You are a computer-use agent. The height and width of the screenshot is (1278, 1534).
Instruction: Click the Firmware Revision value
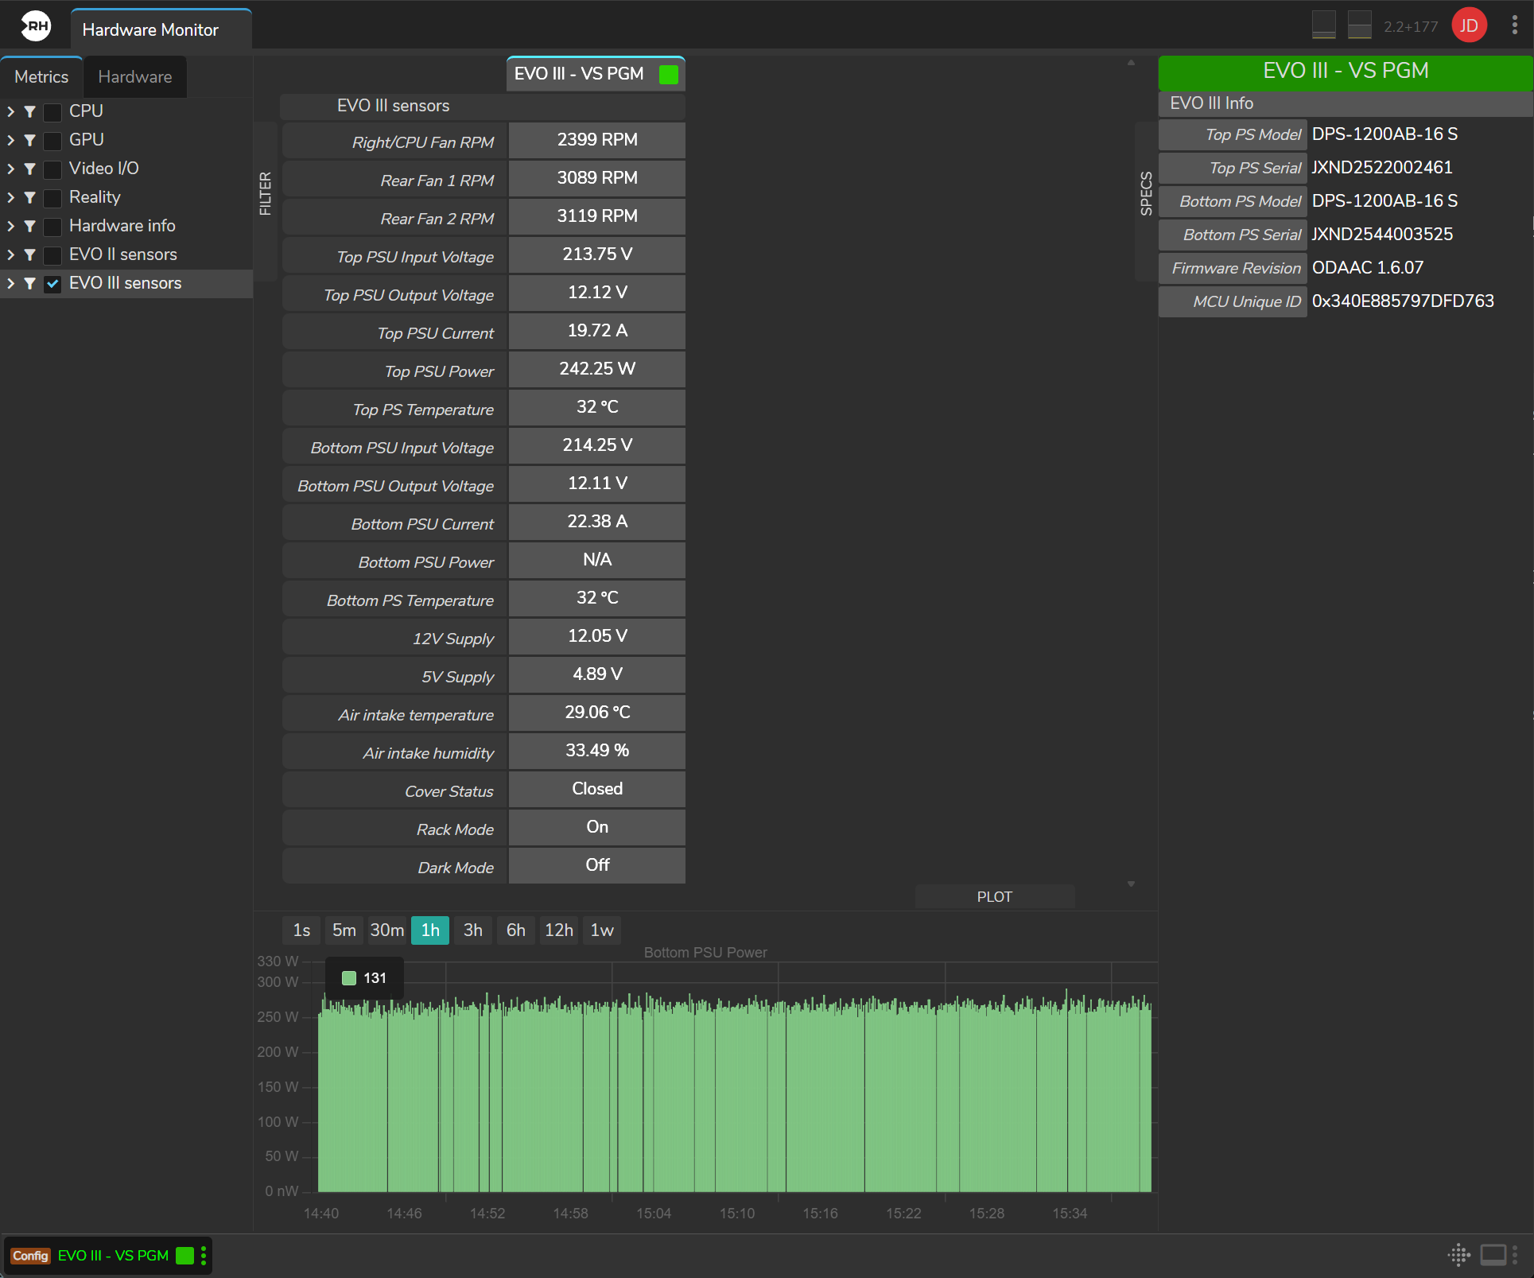click(x=1368, y=268)
